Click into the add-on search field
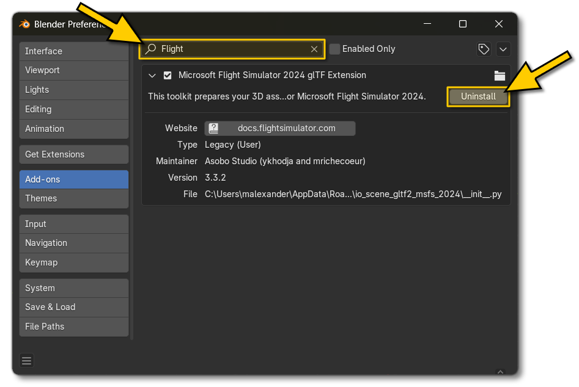579x387 pixels. coord(232,49)
